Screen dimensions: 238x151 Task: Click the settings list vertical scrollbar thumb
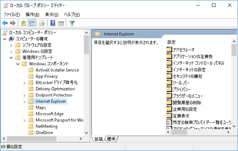click(x=234, y=50)
